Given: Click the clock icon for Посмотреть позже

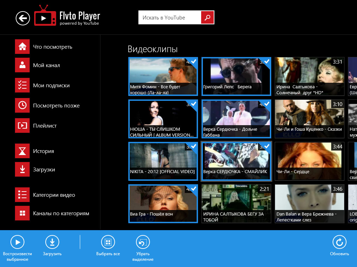Looking at the screenshot, I should point(22,105).
